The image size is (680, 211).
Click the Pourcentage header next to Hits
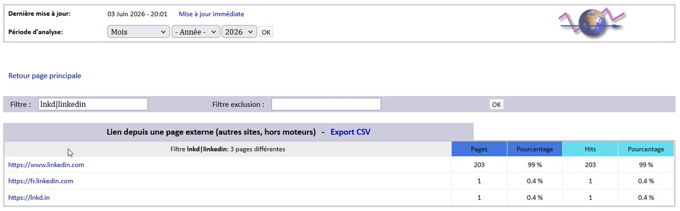[646, 149]
